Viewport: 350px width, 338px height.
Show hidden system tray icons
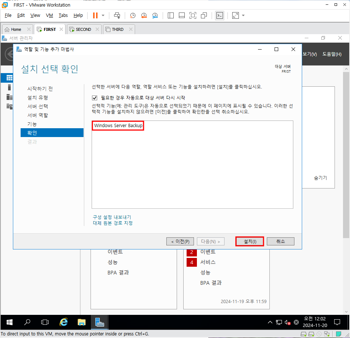(270, 322)
